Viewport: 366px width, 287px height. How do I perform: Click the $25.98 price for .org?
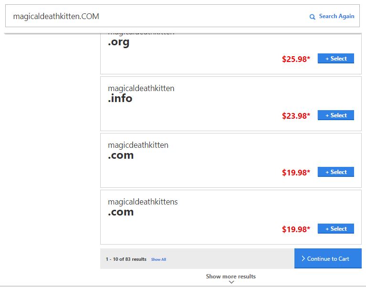click(x=296, y=59)
